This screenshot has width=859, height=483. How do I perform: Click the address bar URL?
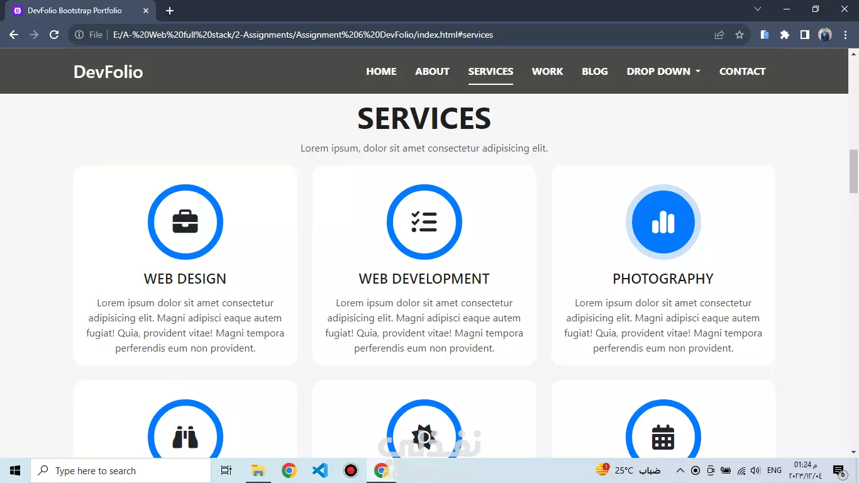[x=303, y=35]
